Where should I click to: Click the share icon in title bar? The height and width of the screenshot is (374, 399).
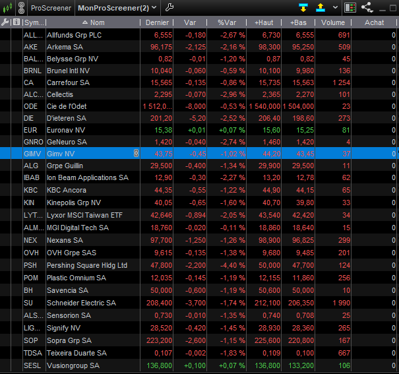click(367, 7)
